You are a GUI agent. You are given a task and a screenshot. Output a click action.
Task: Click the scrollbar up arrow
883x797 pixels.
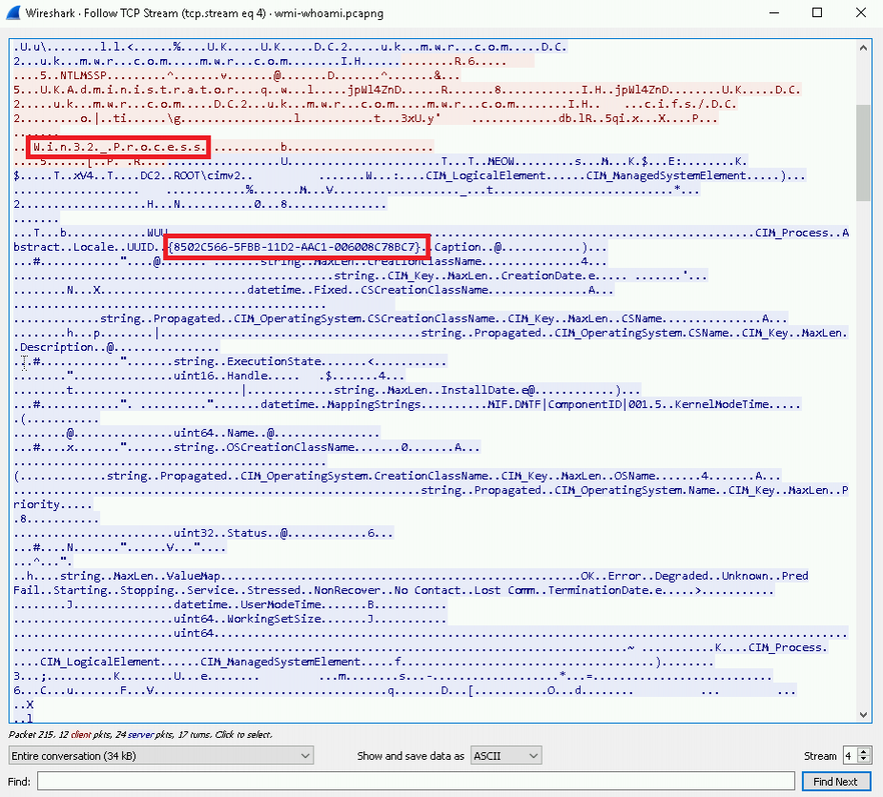[x=863, y=49]
